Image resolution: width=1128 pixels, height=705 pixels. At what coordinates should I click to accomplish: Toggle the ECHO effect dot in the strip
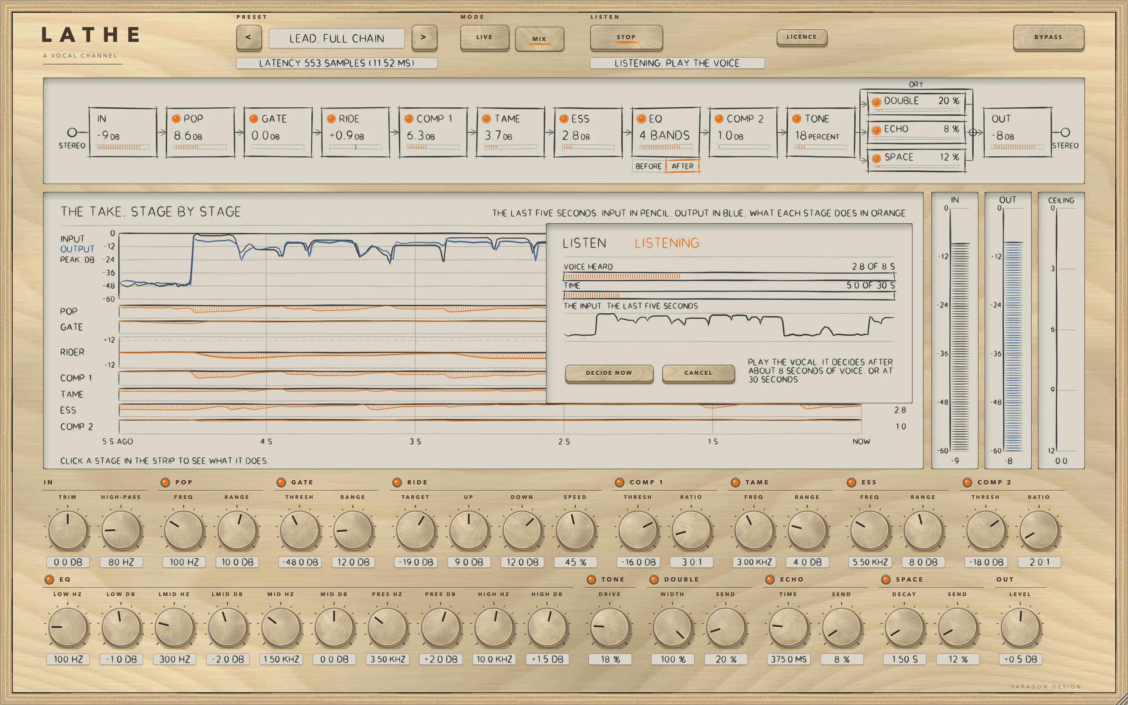click(x=876, y=130)
